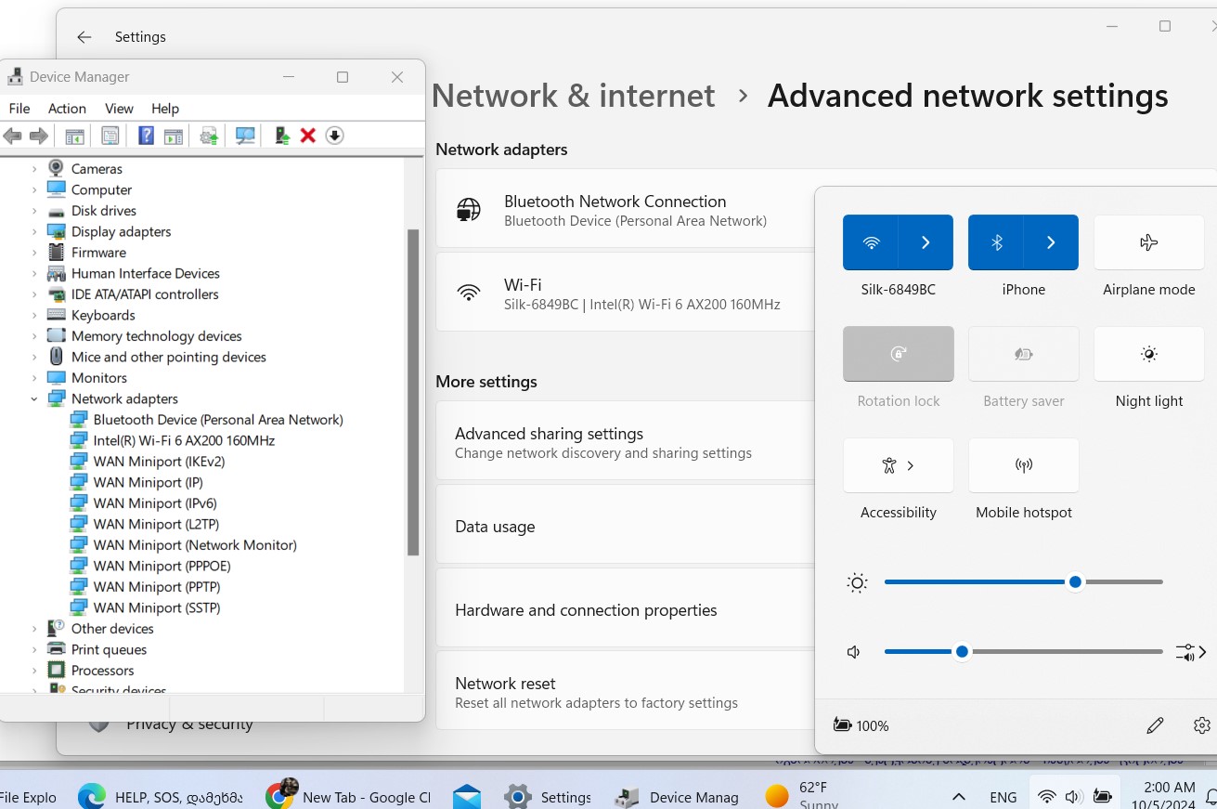Select Intel(R) Wi-Fi 6 AX200 160MHz device
Viewport: 1217px width, 809px height.
(x=184, y=440)
